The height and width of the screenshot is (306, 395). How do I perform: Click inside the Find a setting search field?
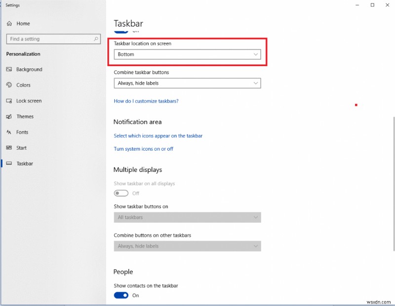click(x=49, y=38)
